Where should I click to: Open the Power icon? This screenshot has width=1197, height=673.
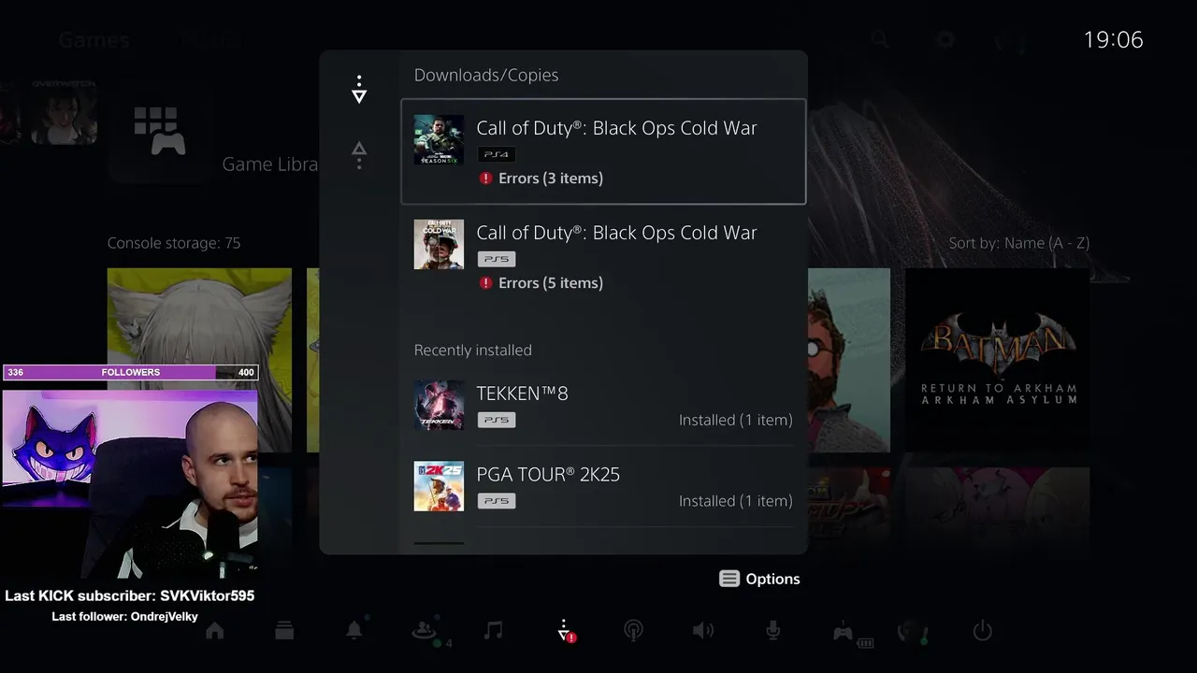click(x=982, y=631)
